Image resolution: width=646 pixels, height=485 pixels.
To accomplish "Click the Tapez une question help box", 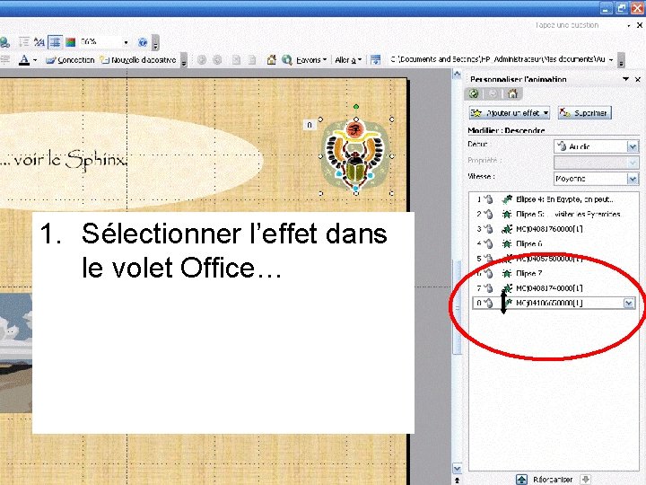I will pos(567,25).
